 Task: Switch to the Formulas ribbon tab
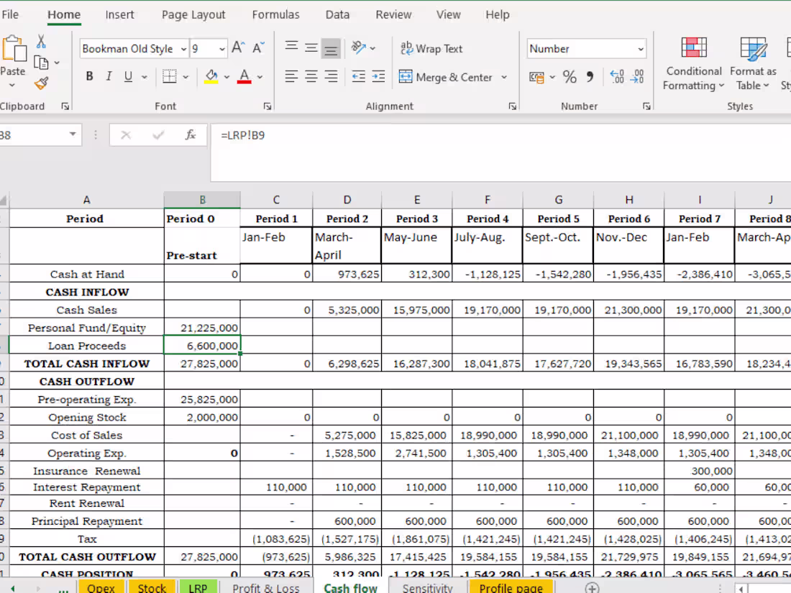[x=275, y=14]
